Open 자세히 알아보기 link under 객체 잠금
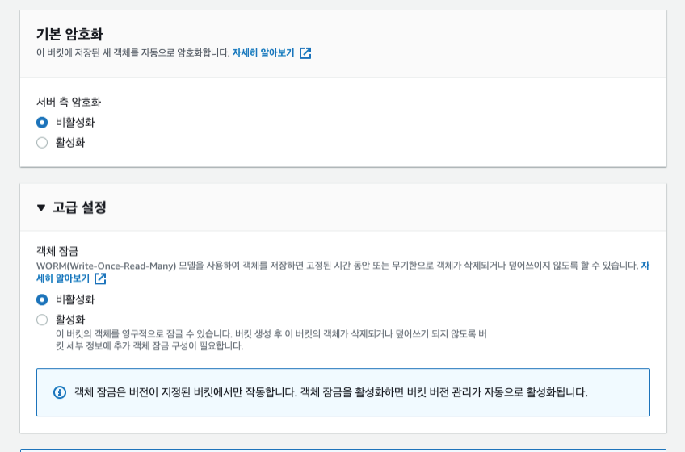This screenshot has width=685, height=452. 63,278
